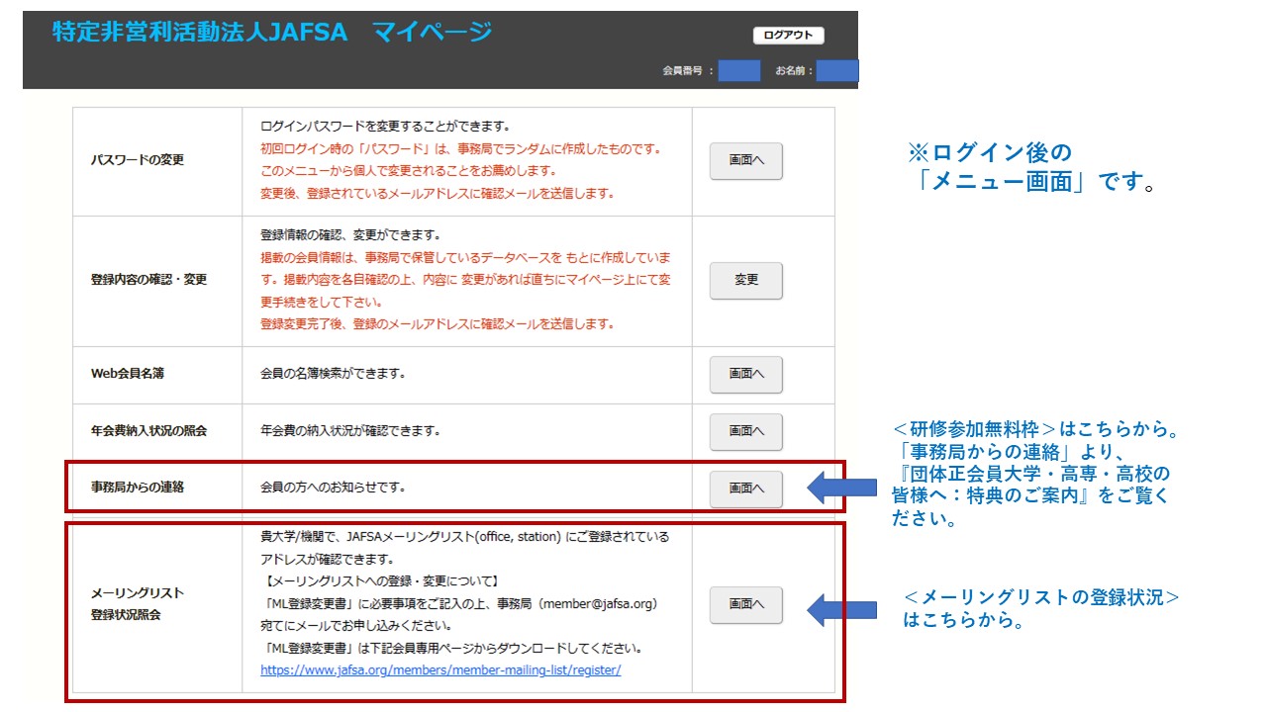
Task: Click the 会員番号 label in header
Action: coord(689,71)
